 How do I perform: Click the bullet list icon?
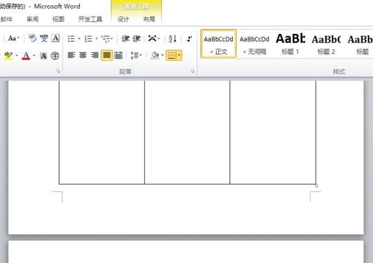click(x=71, y=39)
